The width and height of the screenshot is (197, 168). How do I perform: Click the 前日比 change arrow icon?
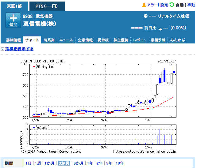click(160, 29)
